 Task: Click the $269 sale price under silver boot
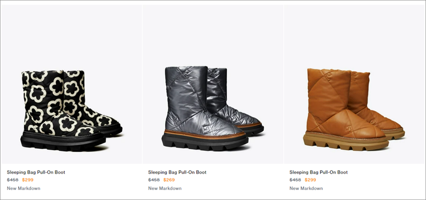[169, 180]
